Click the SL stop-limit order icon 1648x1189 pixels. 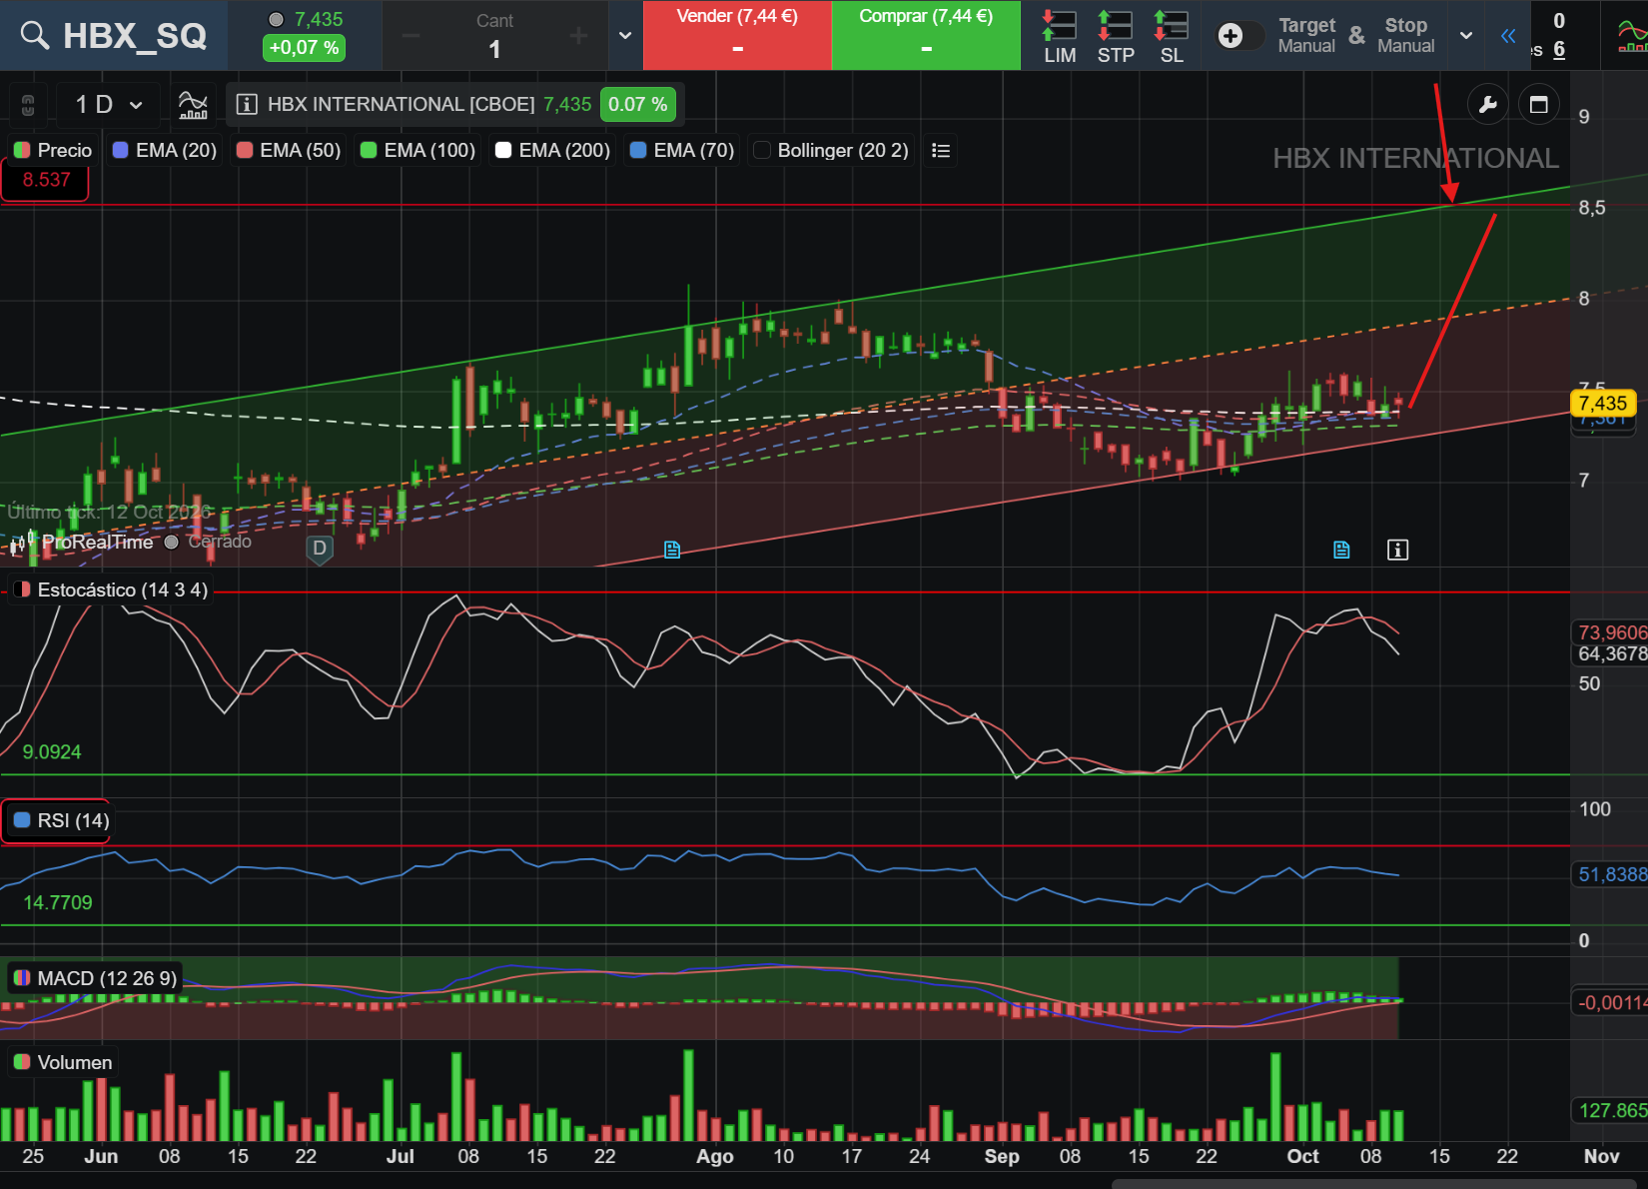coord(1172,37)
